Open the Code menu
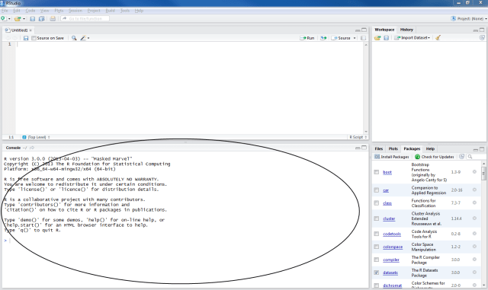This screenshot has height=290, width=488. pos(30,11)
